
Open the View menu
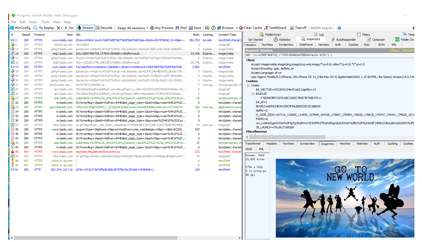[x=56, y=22]
